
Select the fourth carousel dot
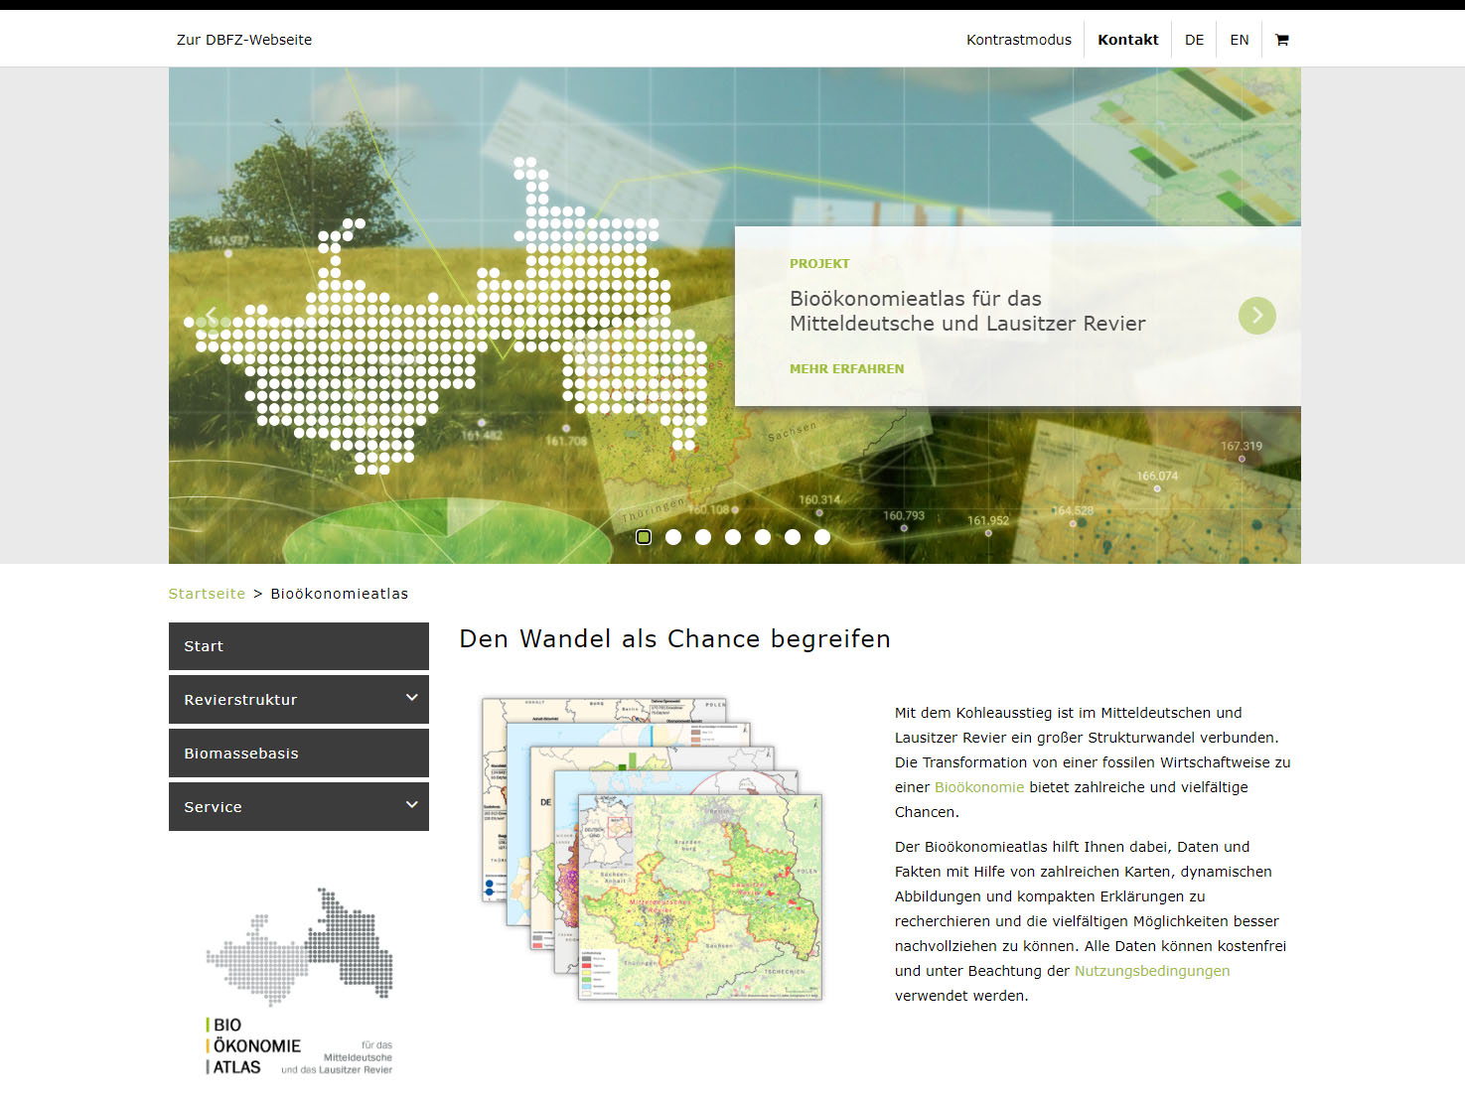click(x=733, y=537)
